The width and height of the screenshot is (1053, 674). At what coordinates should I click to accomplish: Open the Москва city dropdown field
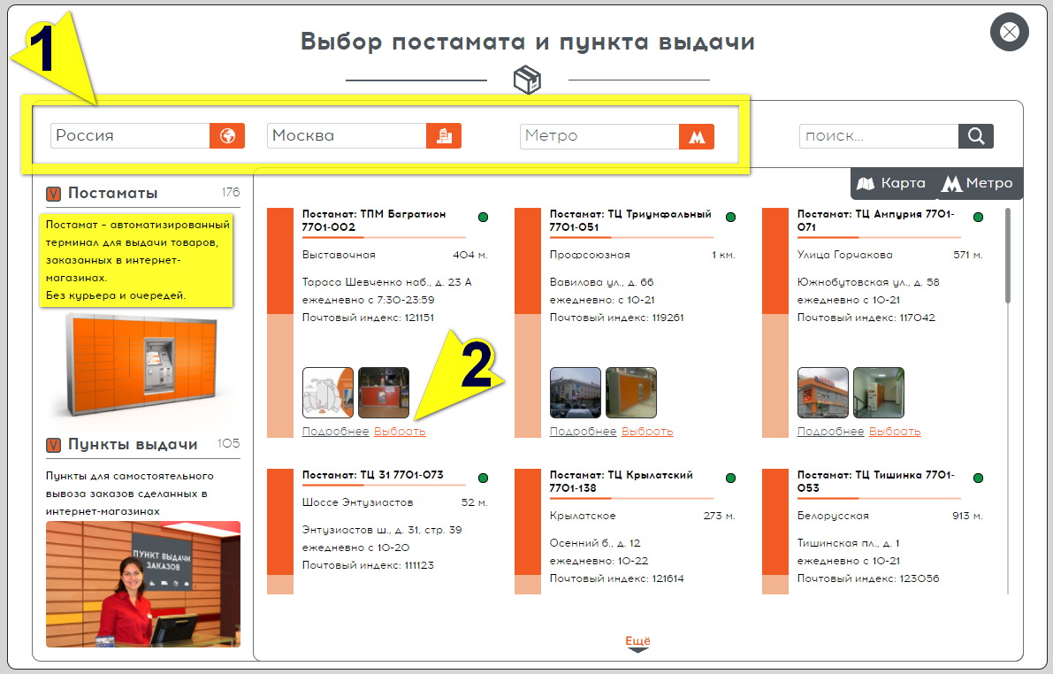coord(347,136)
